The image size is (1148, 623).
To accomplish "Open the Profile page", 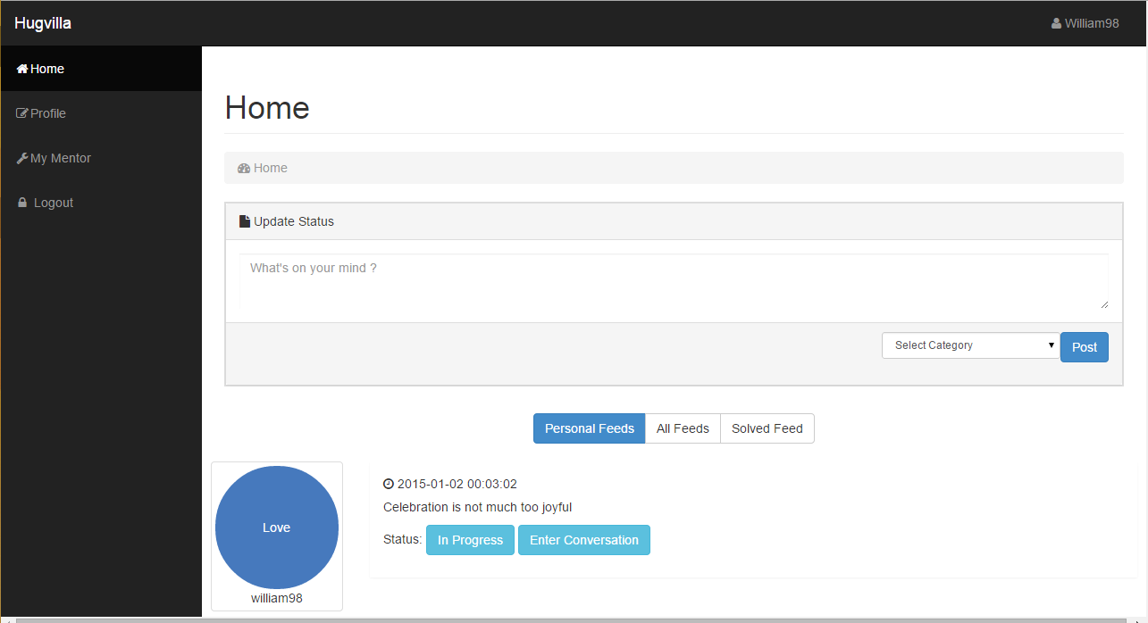I will [x=101, y=113].
